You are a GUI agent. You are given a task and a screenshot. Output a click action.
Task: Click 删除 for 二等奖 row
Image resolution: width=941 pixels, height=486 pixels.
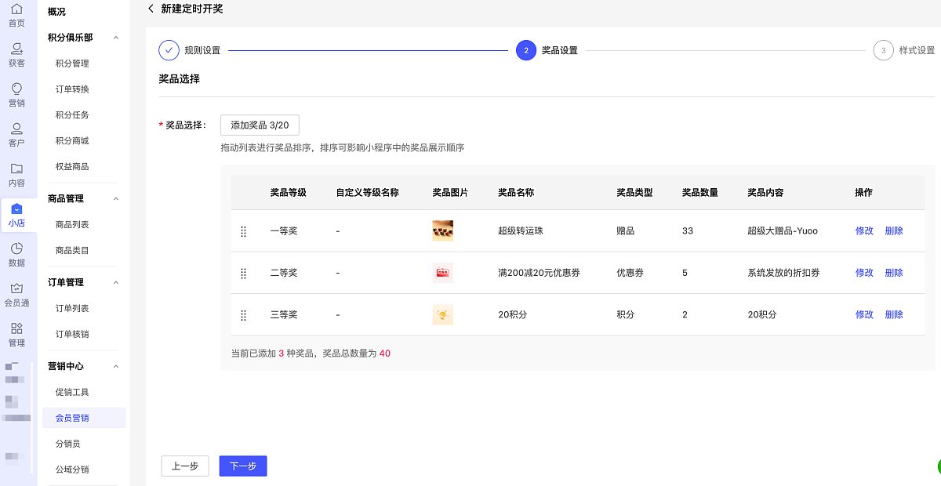pos(894,273)
